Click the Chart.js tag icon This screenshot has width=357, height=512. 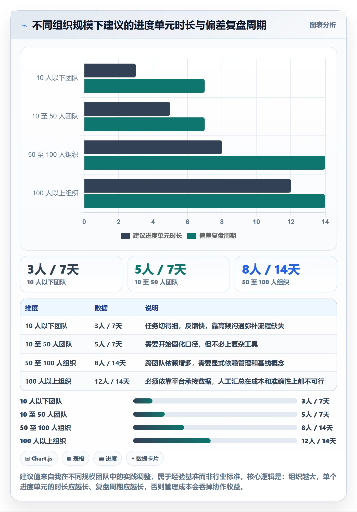[28, 459]
